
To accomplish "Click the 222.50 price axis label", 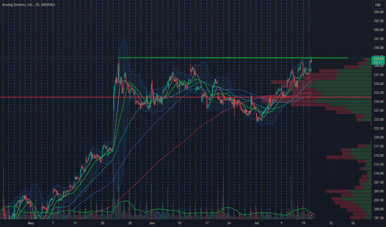I will pyautogui.click(x=379, y=128).
